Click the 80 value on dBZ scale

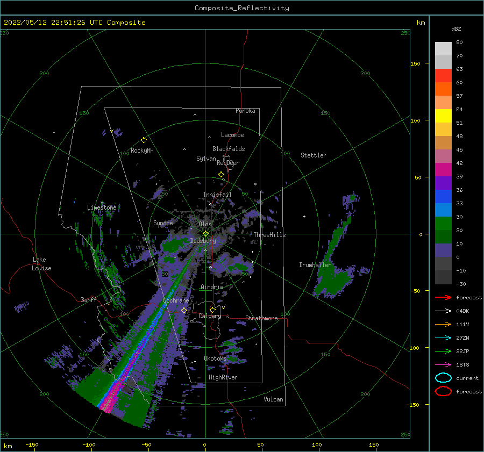(459, 42)
